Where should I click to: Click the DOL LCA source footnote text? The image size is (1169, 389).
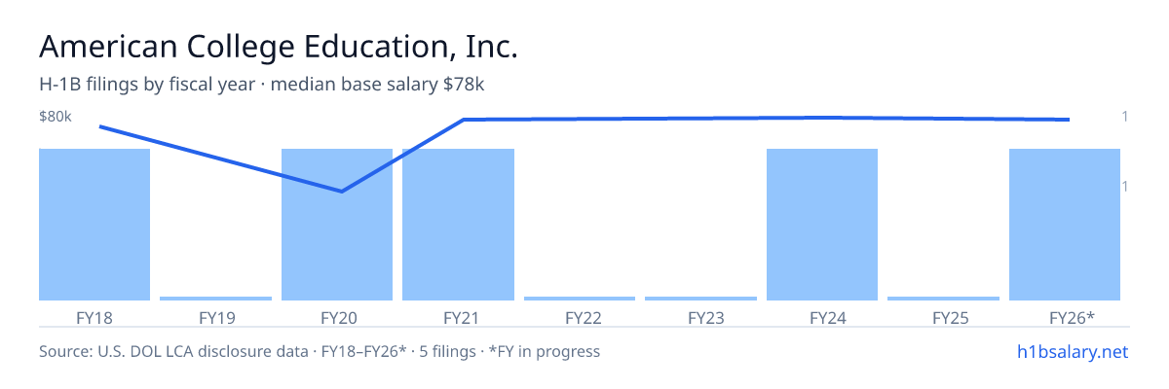point(320,351)
